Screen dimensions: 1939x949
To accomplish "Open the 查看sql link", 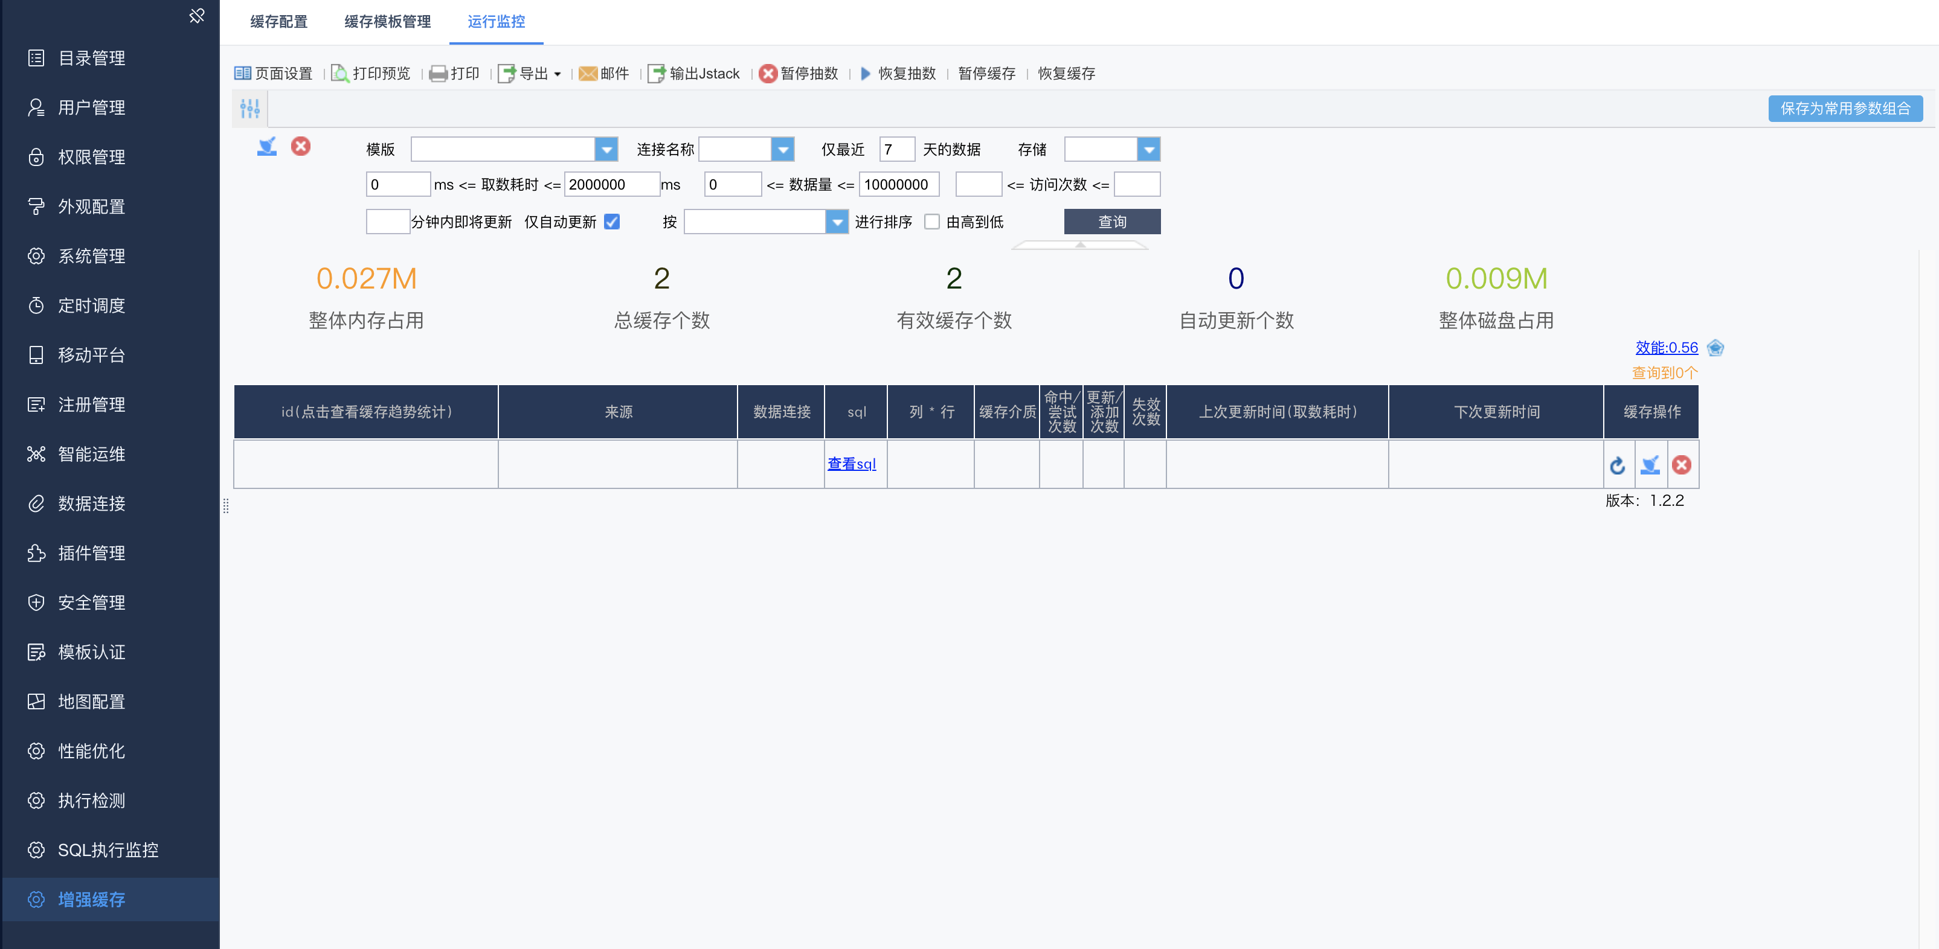I will tap(851, 464).
